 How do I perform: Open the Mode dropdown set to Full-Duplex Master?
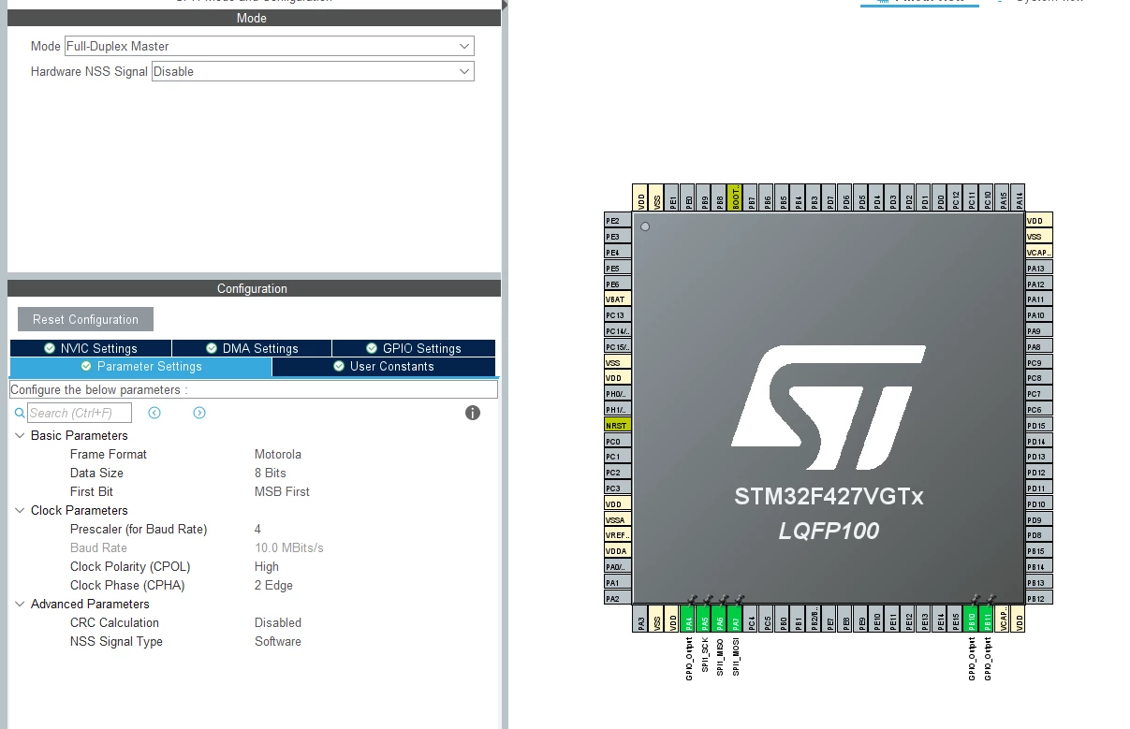click(269, 46)
